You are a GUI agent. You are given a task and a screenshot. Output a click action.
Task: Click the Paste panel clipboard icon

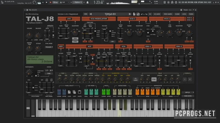pyautogui.click(x=79, y=92)
